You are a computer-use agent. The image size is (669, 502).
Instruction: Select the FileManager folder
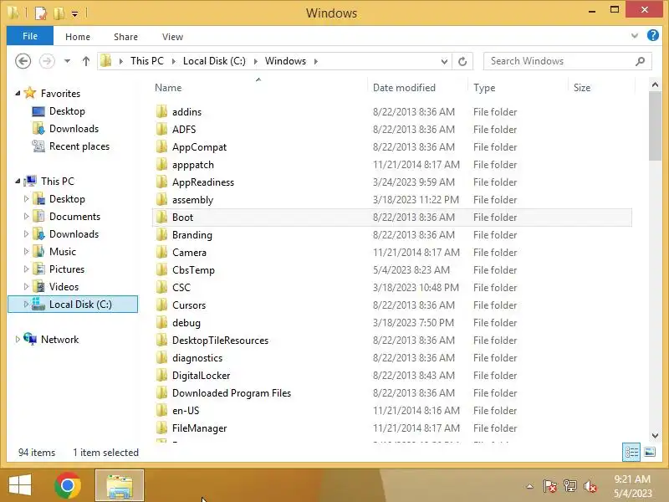click(x=199, y=428)
